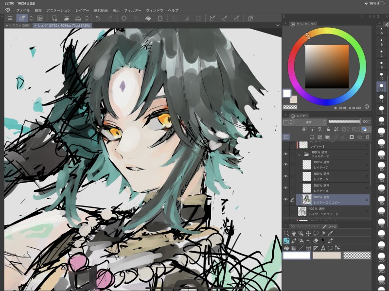Hide レイヤー 5 using its eye icon
389x291 pixels.
pos(285,176)
